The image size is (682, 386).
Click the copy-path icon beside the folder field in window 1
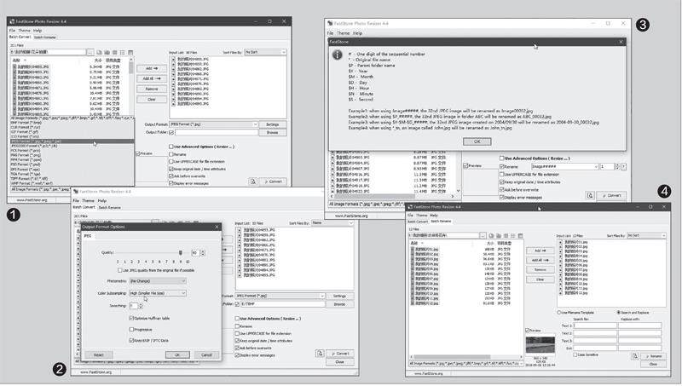pyautogui.click(x=99, y=52)
